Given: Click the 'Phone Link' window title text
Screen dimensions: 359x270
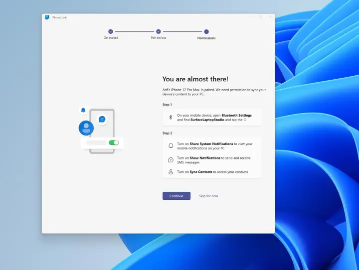Looking at the screenshot, I should (59, 17).
